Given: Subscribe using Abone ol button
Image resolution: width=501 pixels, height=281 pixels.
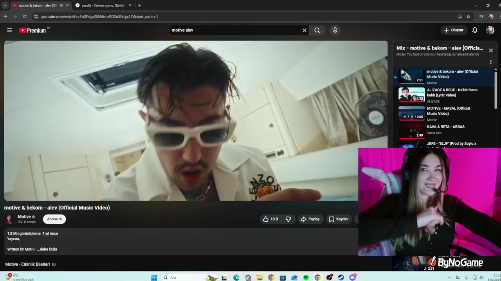Looking at the screenshot, I should pyautogui.click(x=54, y=219).
